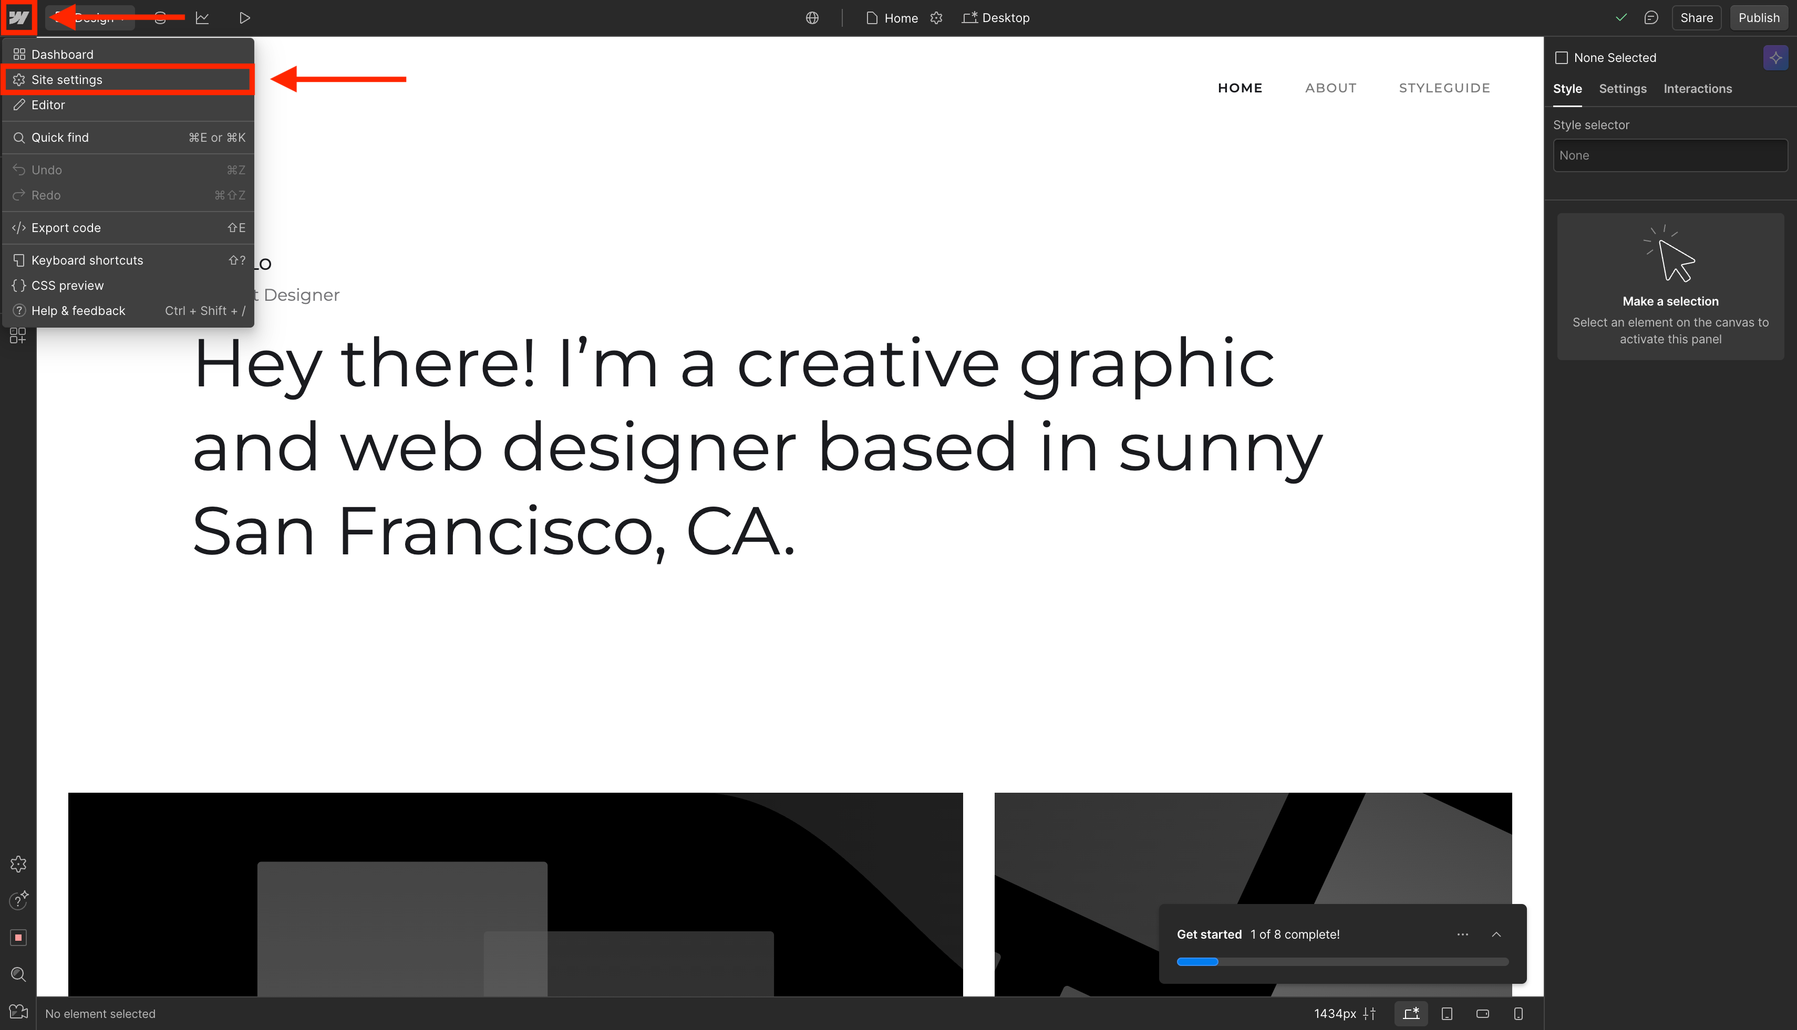The image size is (1797, 1030).
Task: Collapse the Get started panel with the chevron
Action: 1496,934
